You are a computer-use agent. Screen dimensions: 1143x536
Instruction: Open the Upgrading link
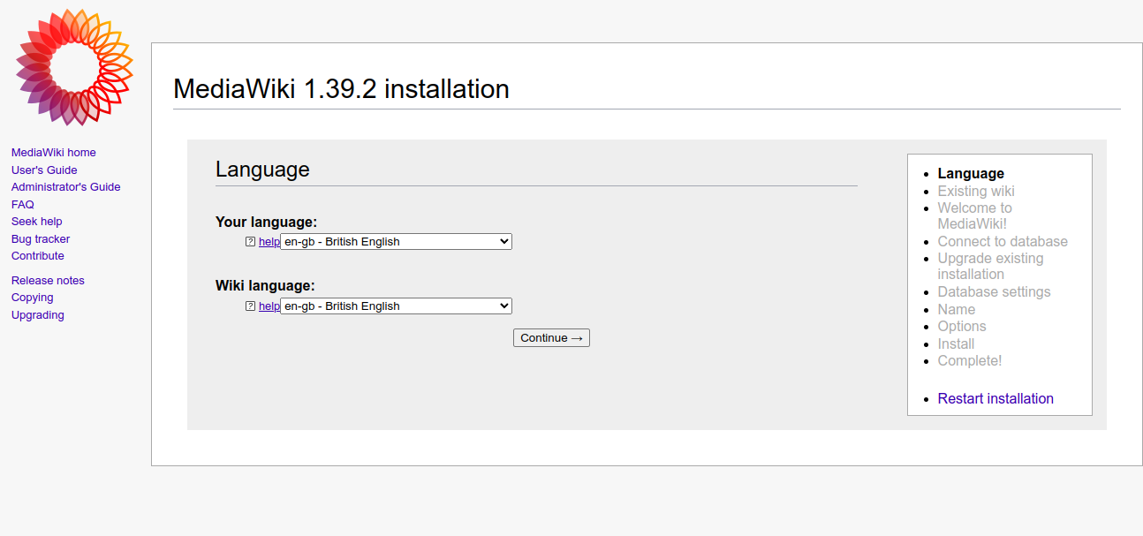click(37, 315)
